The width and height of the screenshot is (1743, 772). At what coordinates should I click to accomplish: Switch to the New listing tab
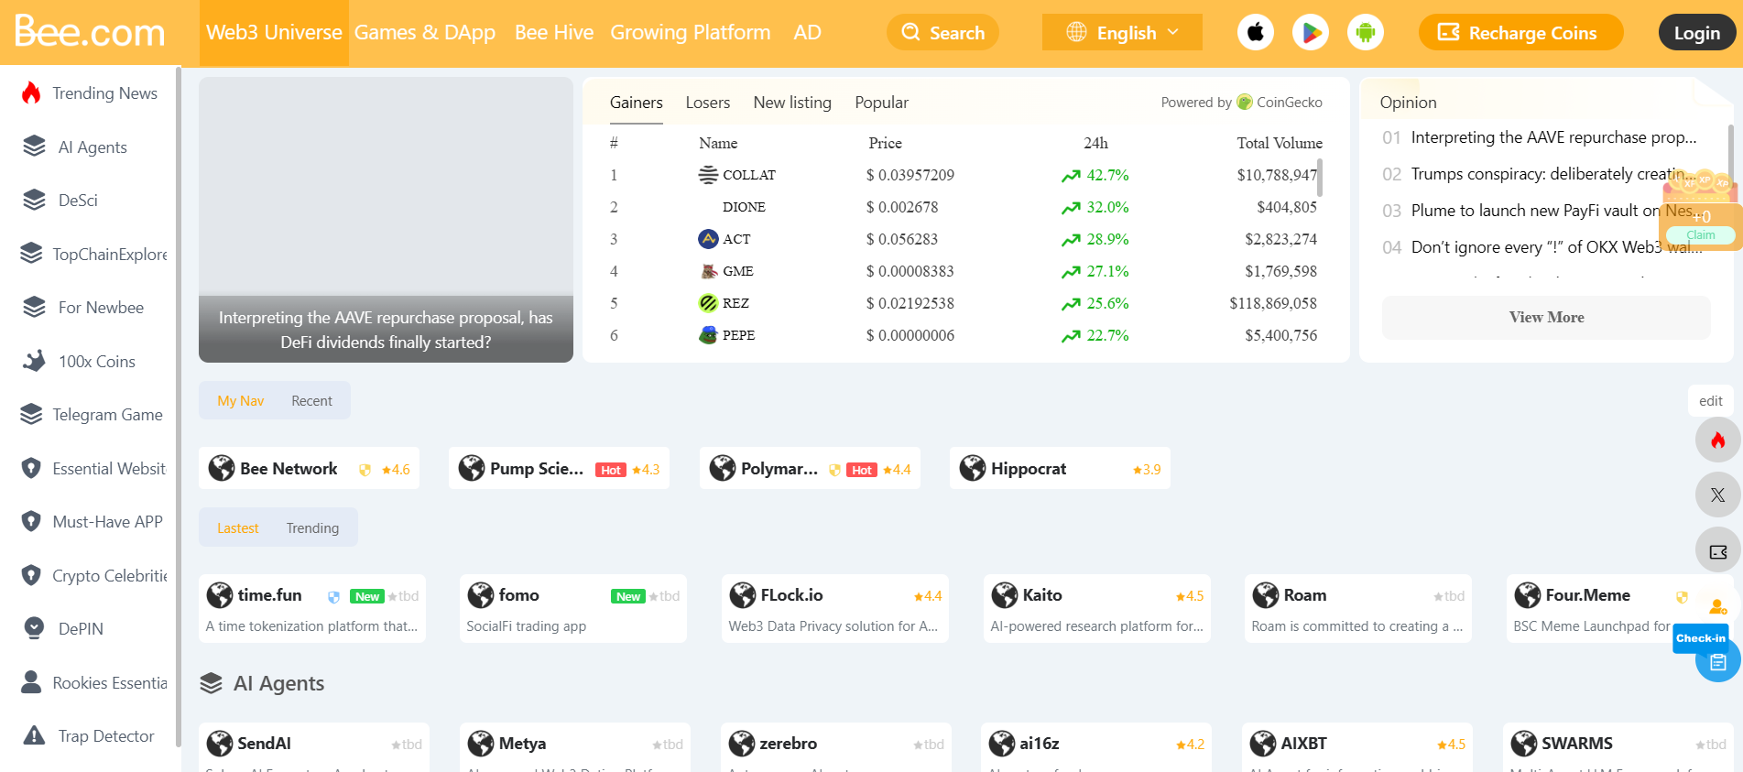coord(791,103)
